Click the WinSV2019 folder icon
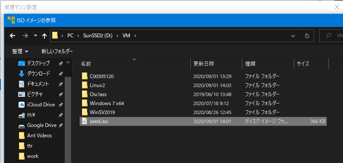The height and width of the screenshot is (163, 343). pyautogui.click(x=85, y=112)
